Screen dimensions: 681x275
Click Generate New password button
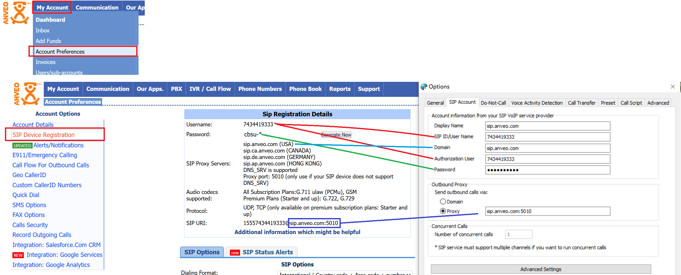click(x=336, y=135)
